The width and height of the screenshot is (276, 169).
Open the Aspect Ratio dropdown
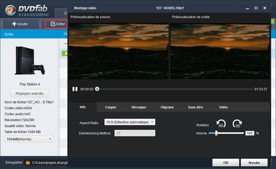[x=130, y=122]
